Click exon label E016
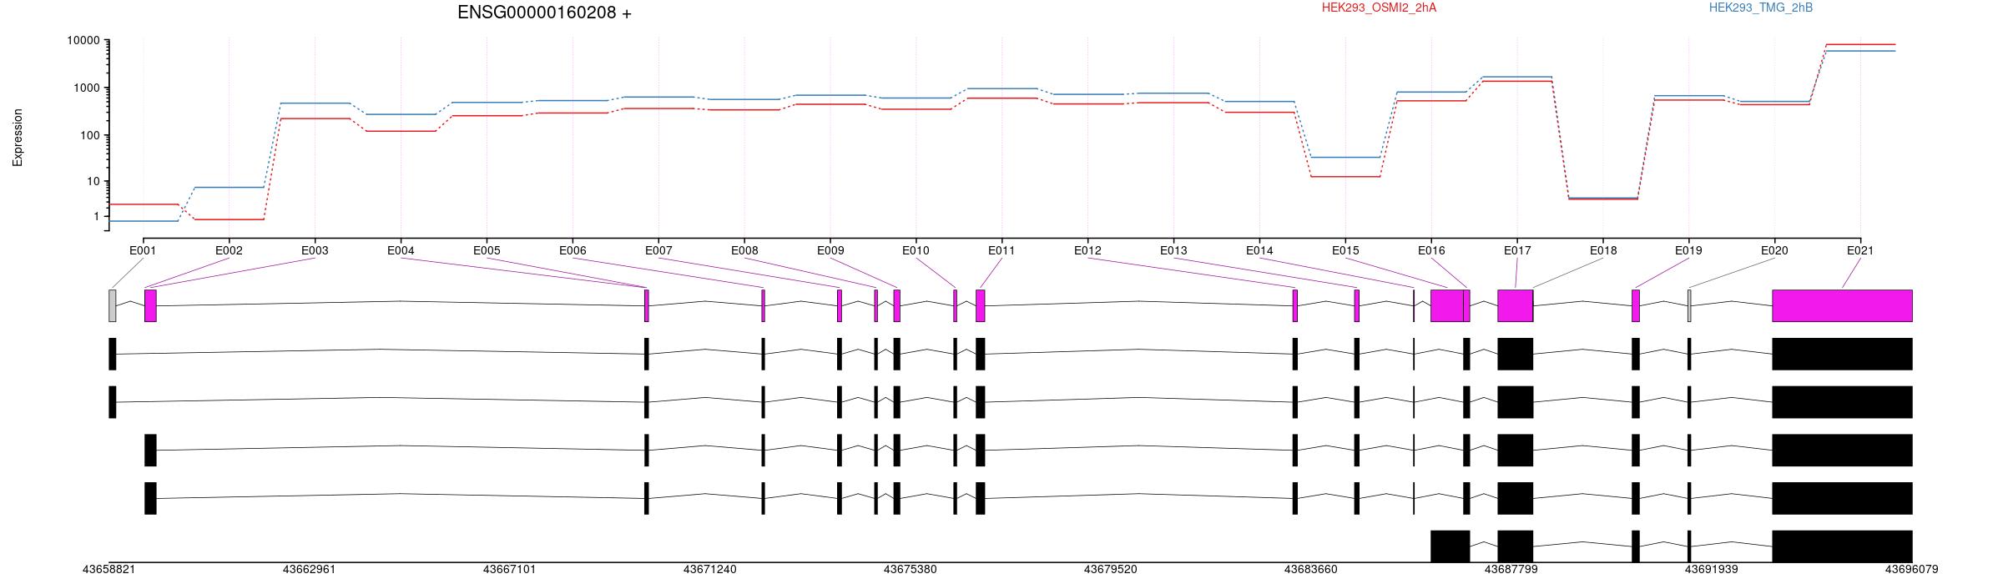 point(1431,250)
